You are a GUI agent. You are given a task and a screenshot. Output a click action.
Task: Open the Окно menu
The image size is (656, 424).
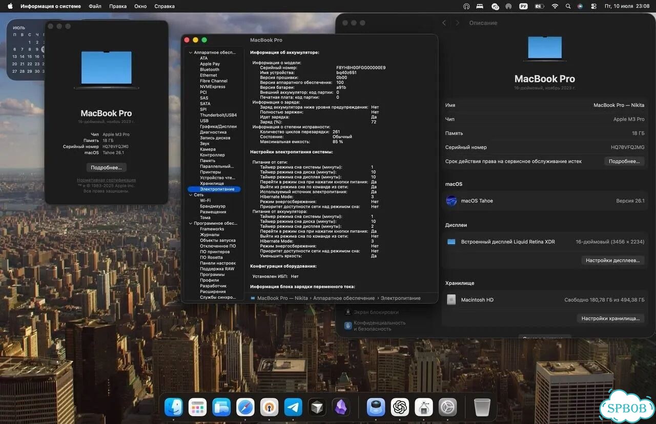[x=140, y=6]
